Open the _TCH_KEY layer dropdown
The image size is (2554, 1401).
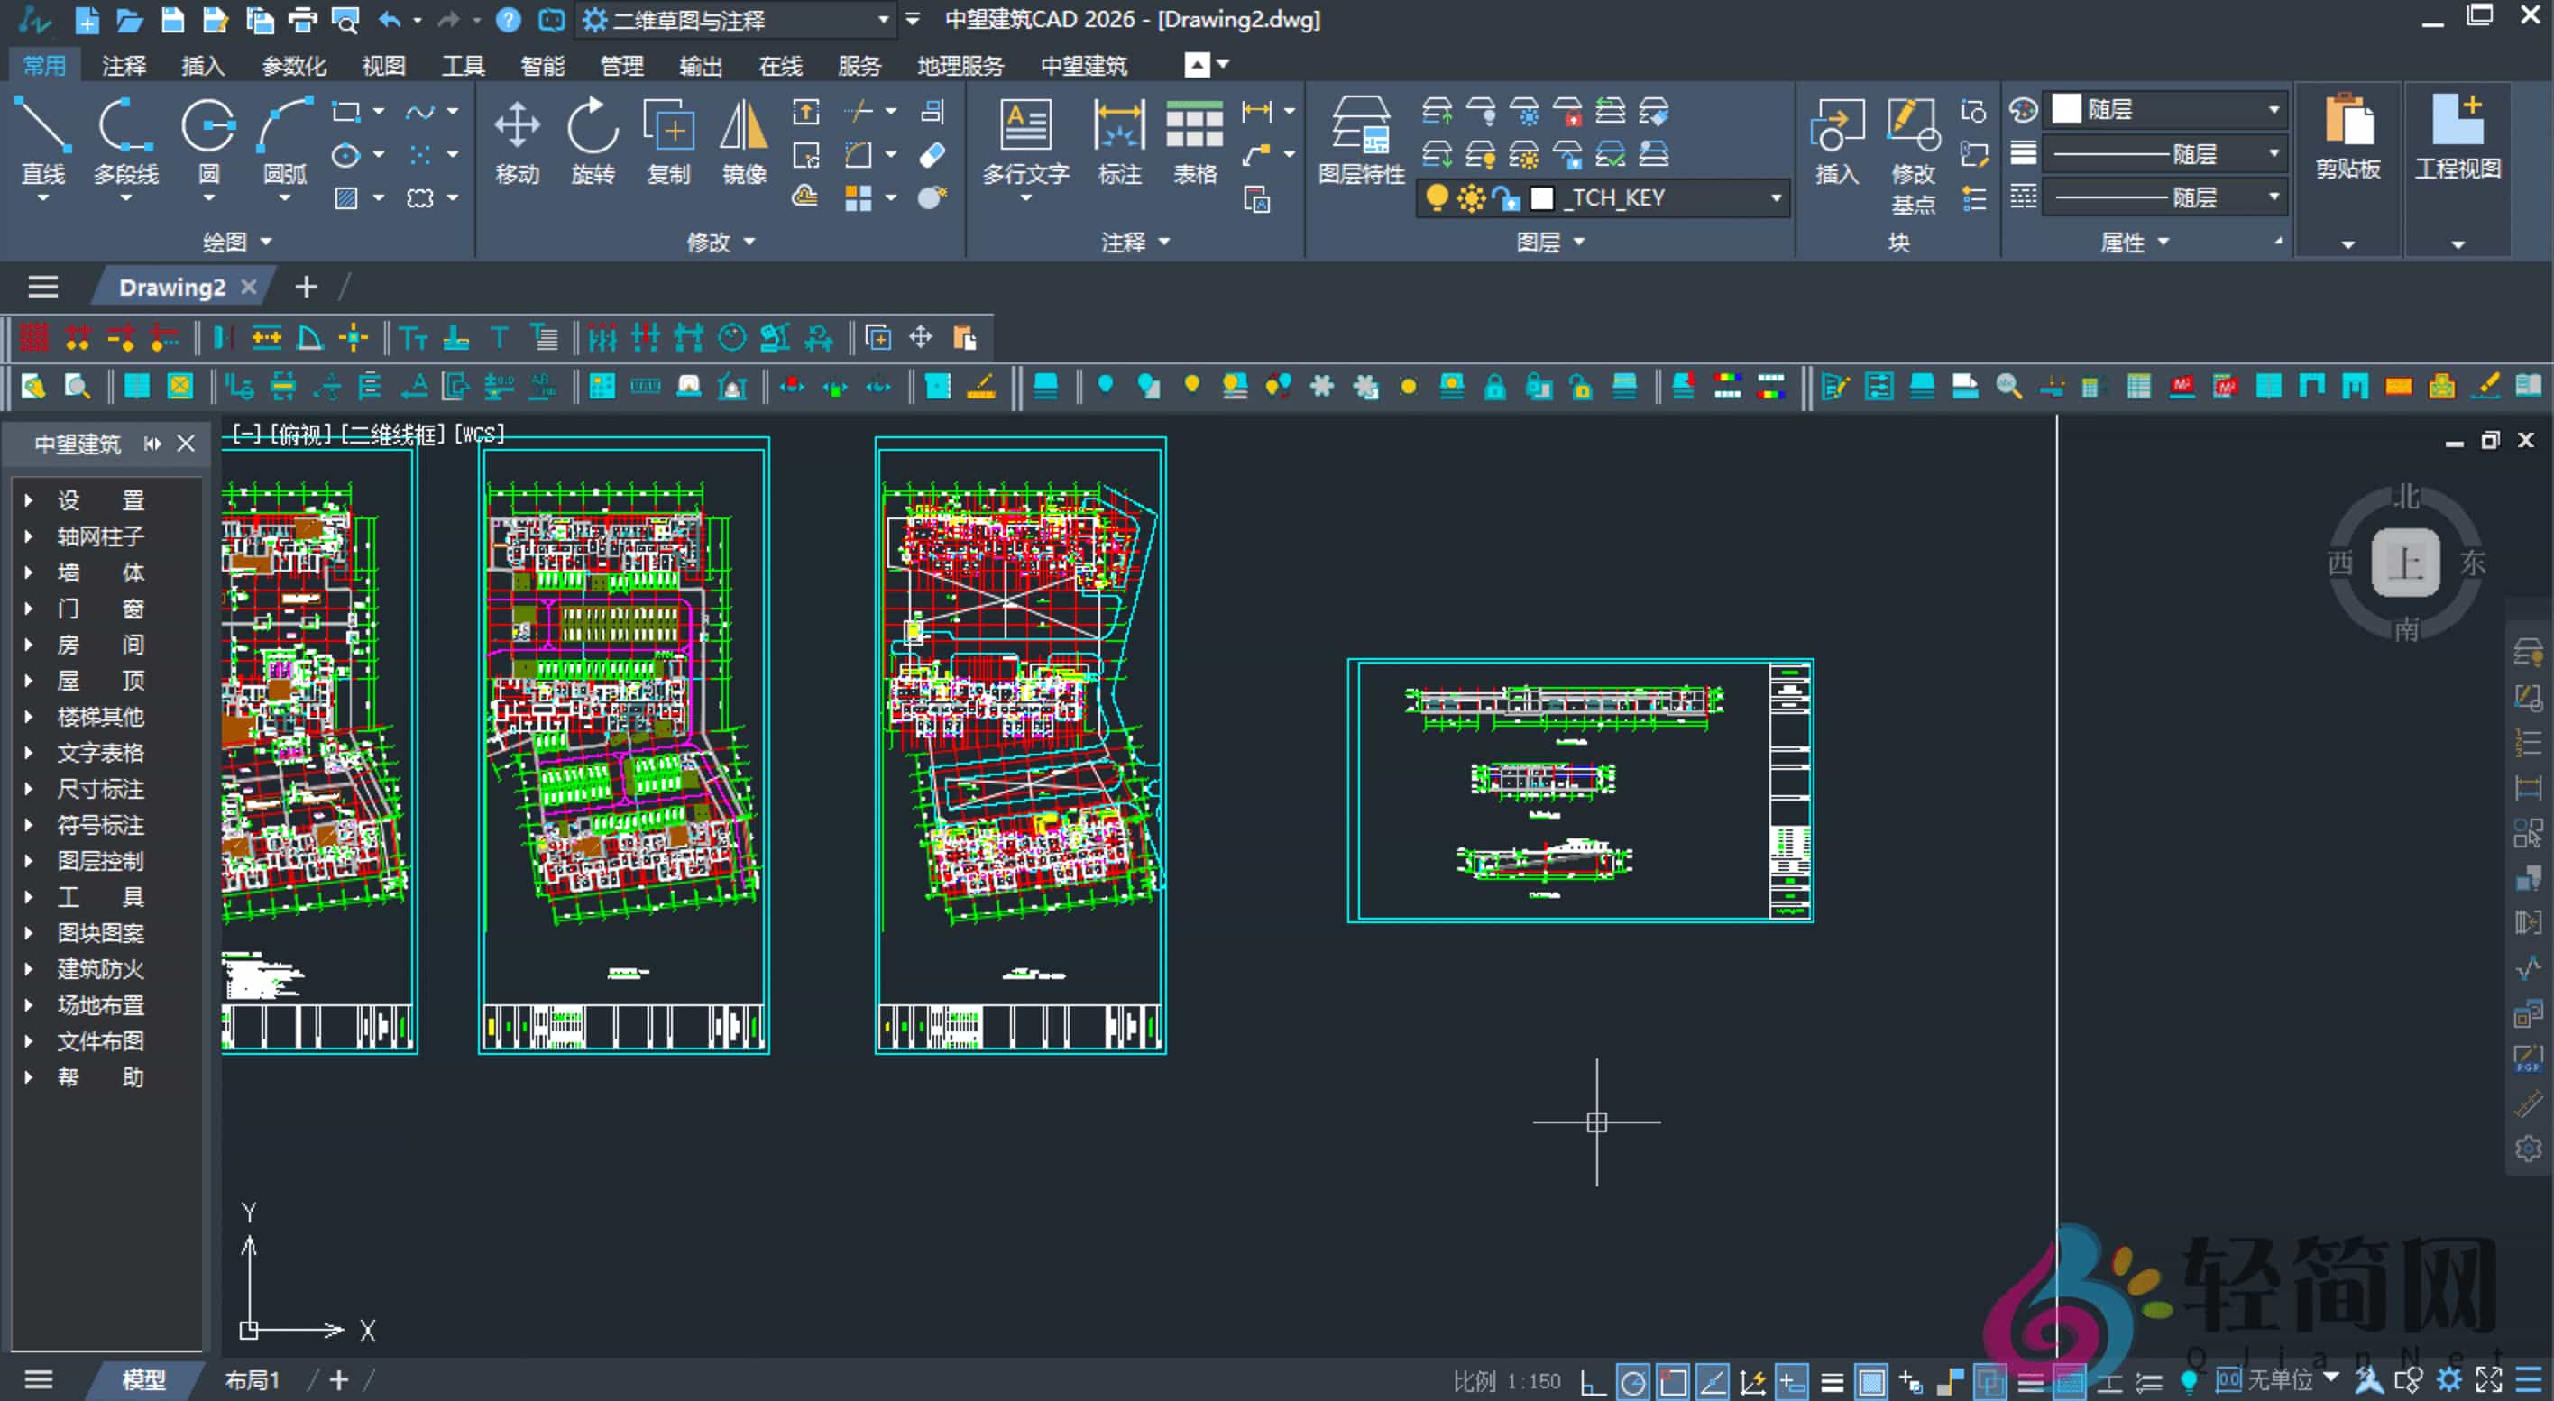[x=1776, y=197]
